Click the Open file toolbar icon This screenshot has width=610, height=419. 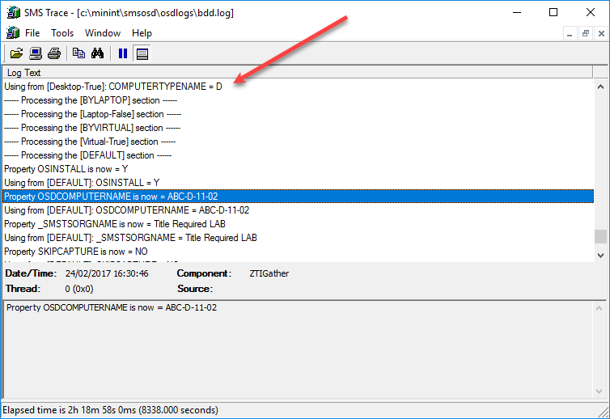tap(16, 54)
